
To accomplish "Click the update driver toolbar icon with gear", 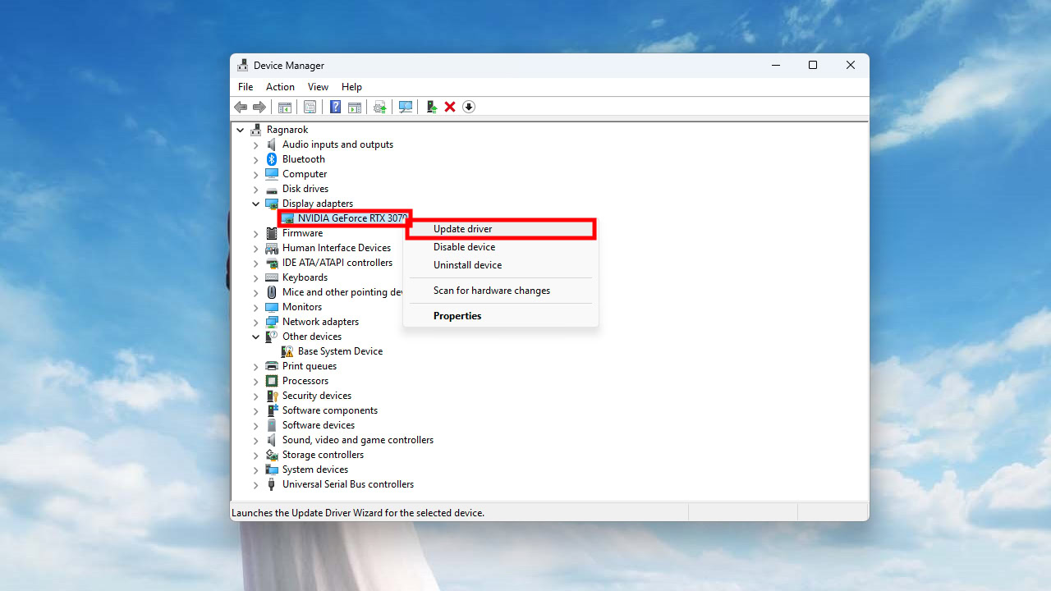I will 379,107.
